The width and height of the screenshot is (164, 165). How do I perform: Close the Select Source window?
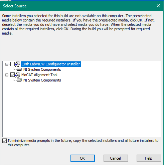tap(158, 6)
